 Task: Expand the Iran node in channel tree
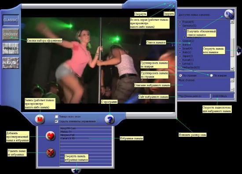click(180, 45)
